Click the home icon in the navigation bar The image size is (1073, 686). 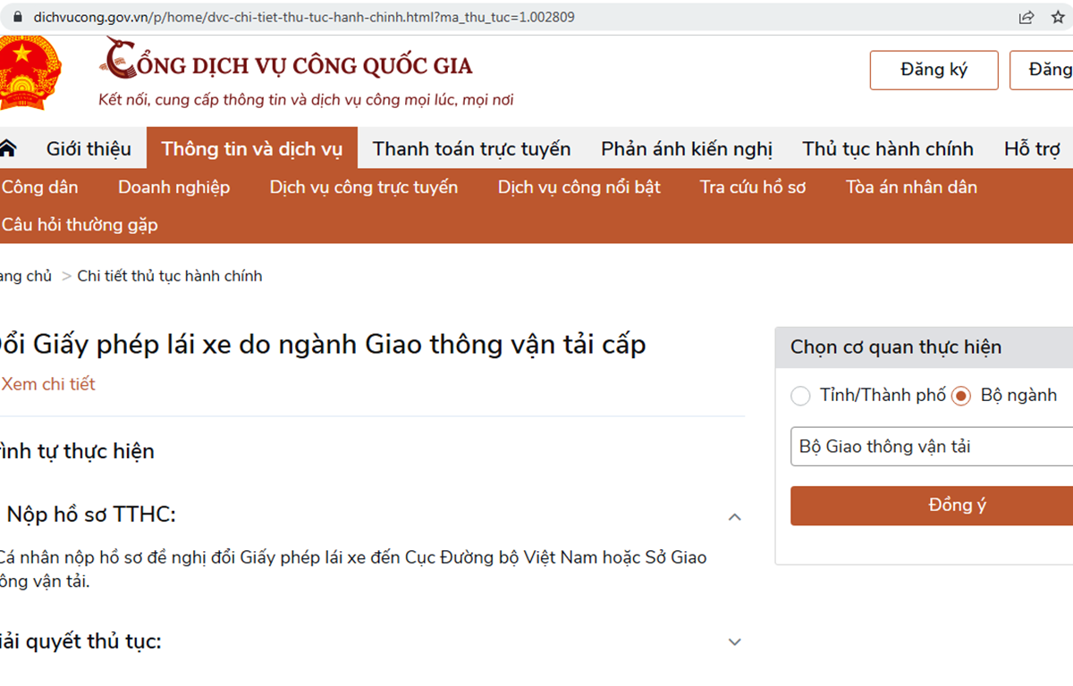(x=7, y=148)
